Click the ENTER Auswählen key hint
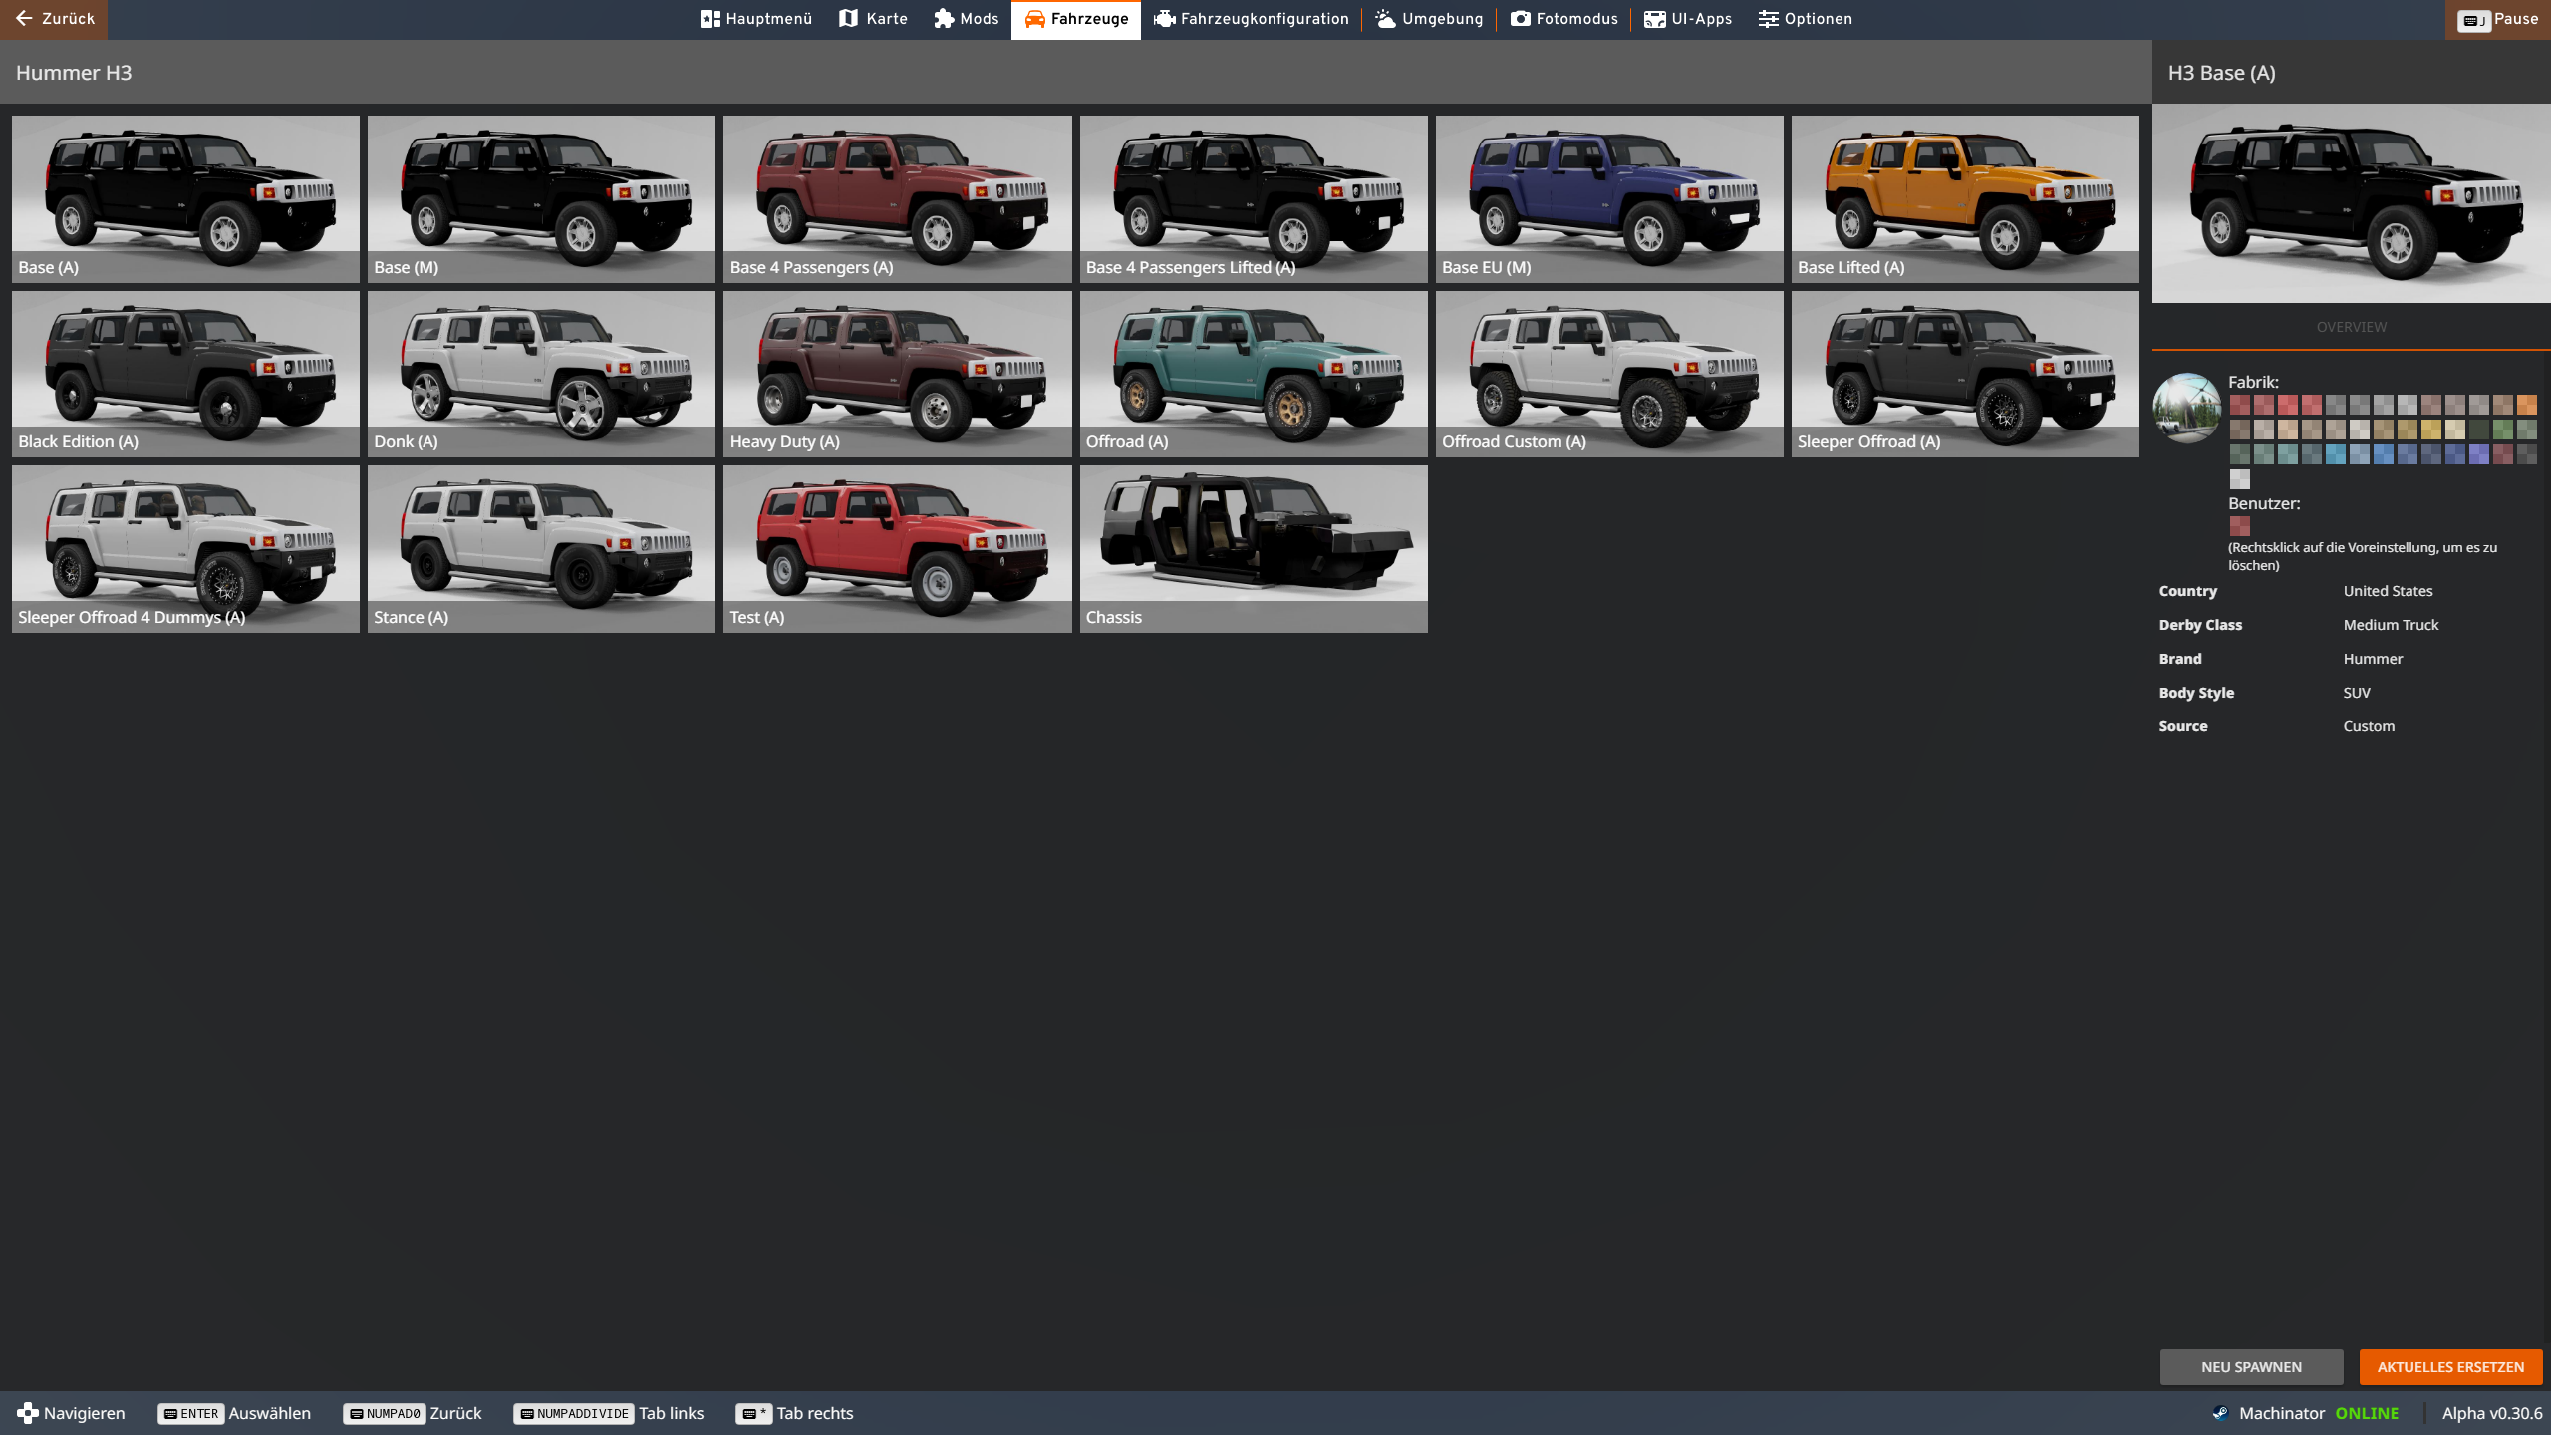Viewport: 2551px width, 1435px height. [234, 1413]
